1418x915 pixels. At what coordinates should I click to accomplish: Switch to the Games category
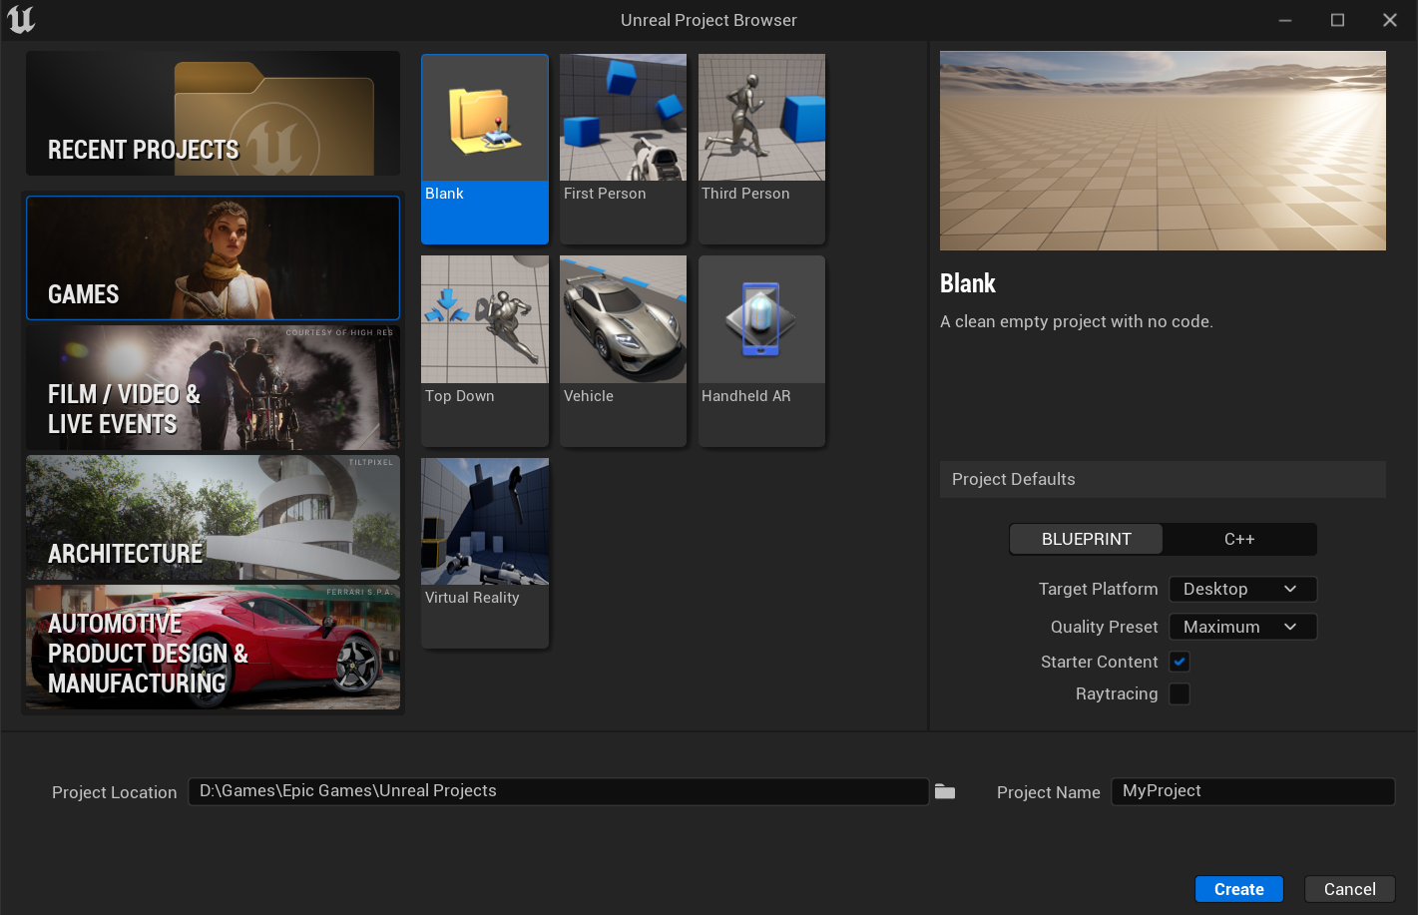pos(213,258)
